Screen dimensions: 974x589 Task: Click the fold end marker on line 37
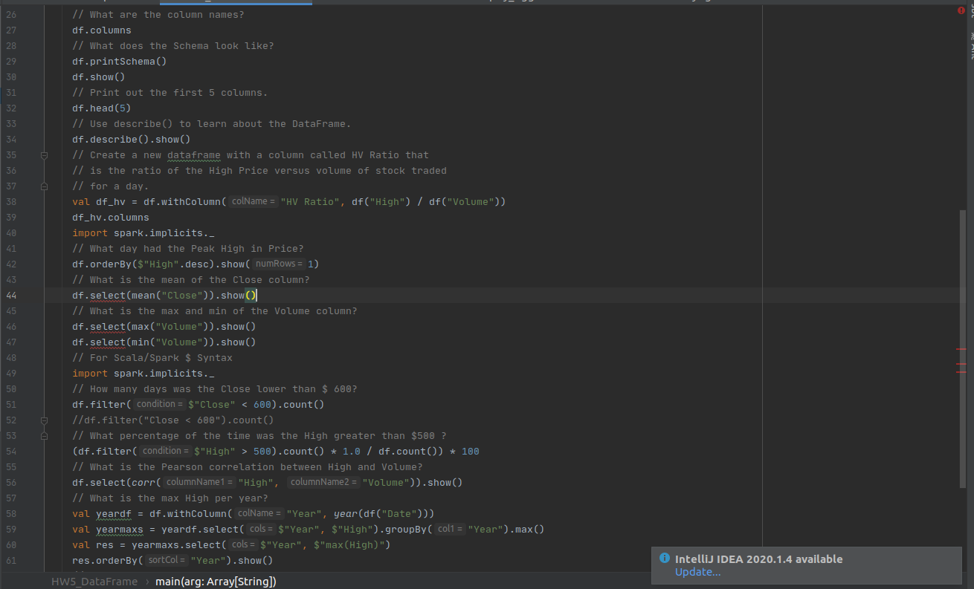tap(44, 186)
